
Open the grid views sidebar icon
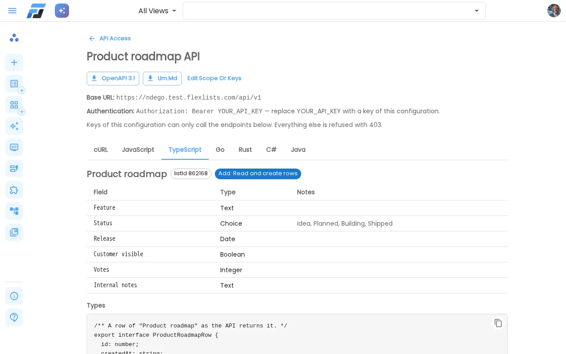pos(14,105)
